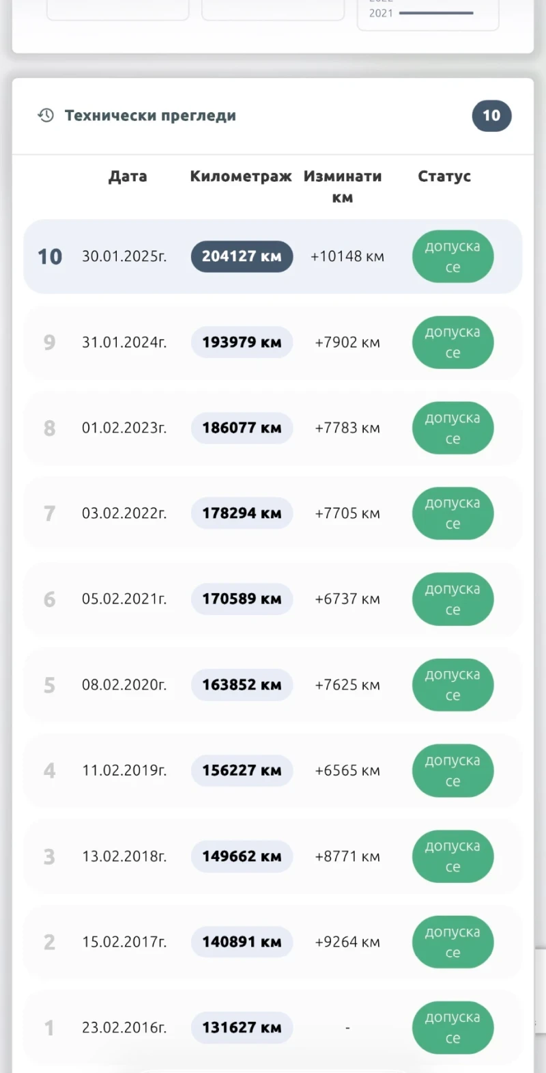Click the 140891 км mileage pill

(242, 942)
